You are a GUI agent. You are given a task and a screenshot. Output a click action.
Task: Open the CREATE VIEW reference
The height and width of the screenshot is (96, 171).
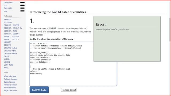(x=10, y=51)
